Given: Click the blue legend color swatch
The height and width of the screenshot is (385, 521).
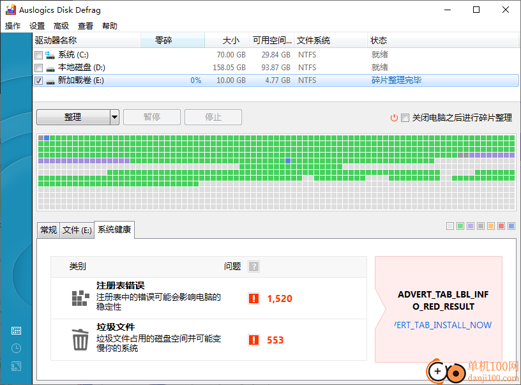Looking at the screenshot, I should click(x=511, y=226).
